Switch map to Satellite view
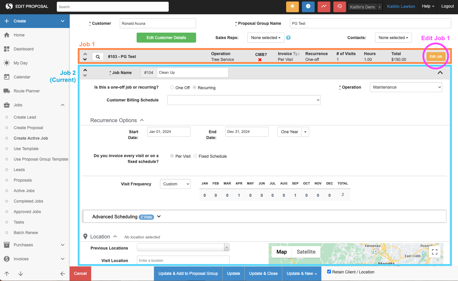Viewport: 458px width, 281px height. (x=306, y=252)
